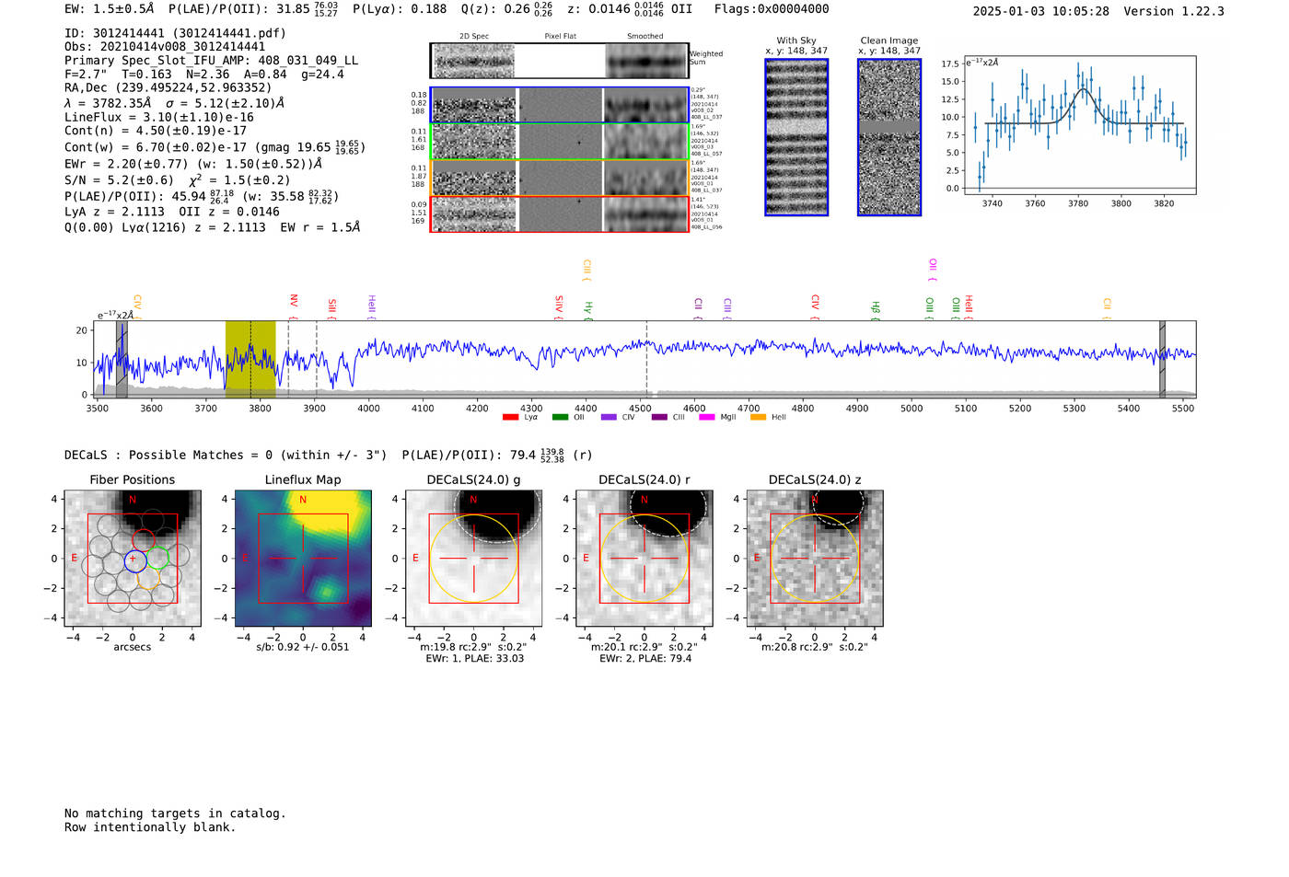Click 'No matching targets in catalog.' text

pos(175,814)
